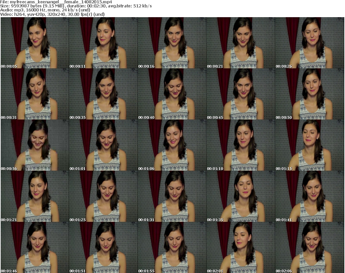The height and width of the screenshot is (273, 345).
Task: Select the thumbnail frame timestamped 00:00:35
Action: 103,94
